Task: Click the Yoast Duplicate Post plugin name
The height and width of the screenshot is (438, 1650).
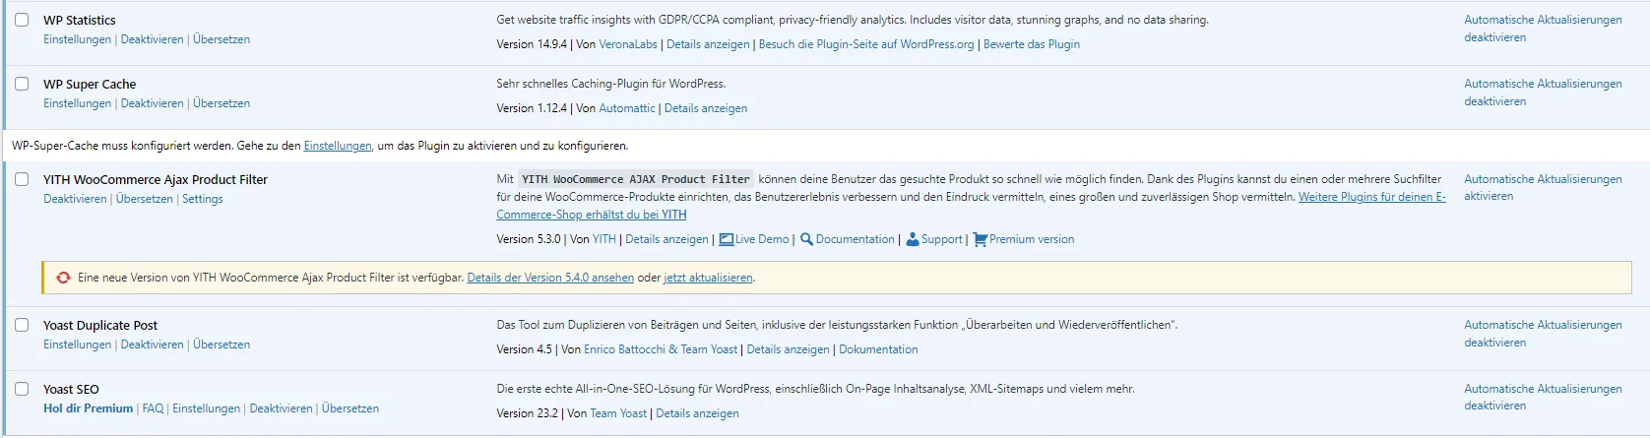Action: tap(100, 325)
